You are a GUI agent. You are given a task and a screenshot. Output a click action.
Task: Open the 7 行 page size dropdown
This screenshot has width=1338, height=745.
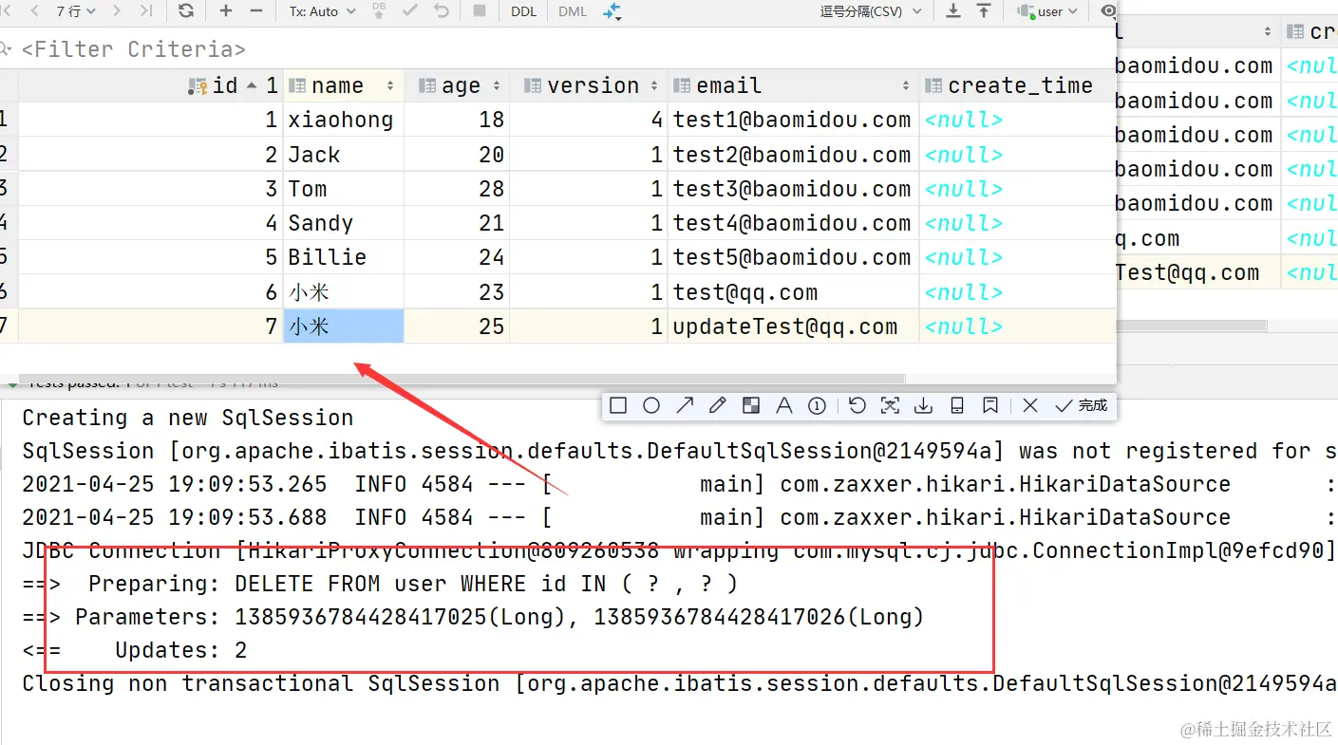pyautogui.click(x=76, y=11)
